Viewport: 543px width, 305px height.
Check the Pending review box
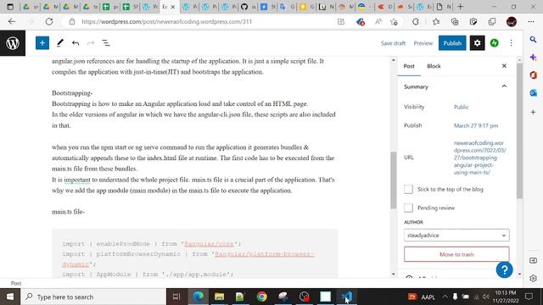pyautogui.click(x=408, y=208)
